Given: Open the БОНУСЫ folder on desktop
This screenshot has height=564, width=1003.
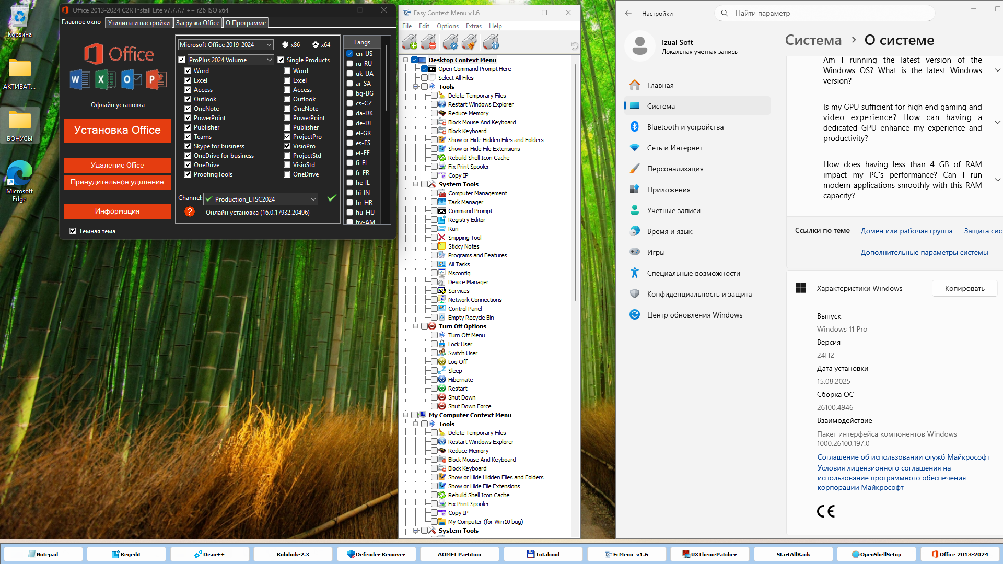Looking at the screenshot, I should coord(19,126).
